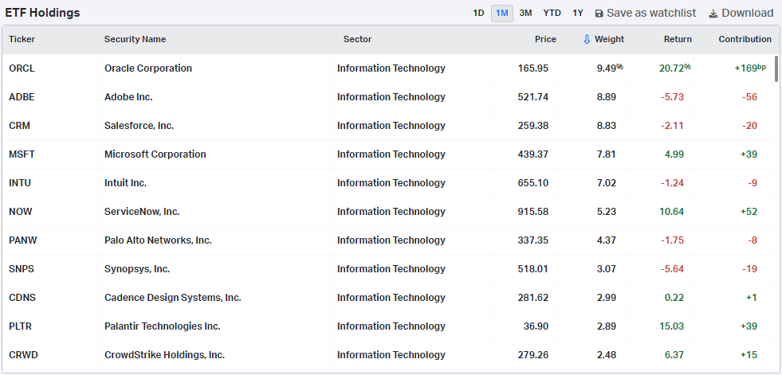The image size is (782, 375).
Task: Click Salesforce's weight 8.83
Action: click(x=607, y=126)
